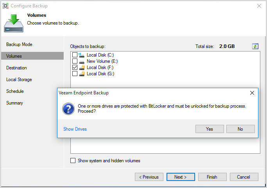Close the Veeam Endpoint Backup dialog

[x=252, y=93]
